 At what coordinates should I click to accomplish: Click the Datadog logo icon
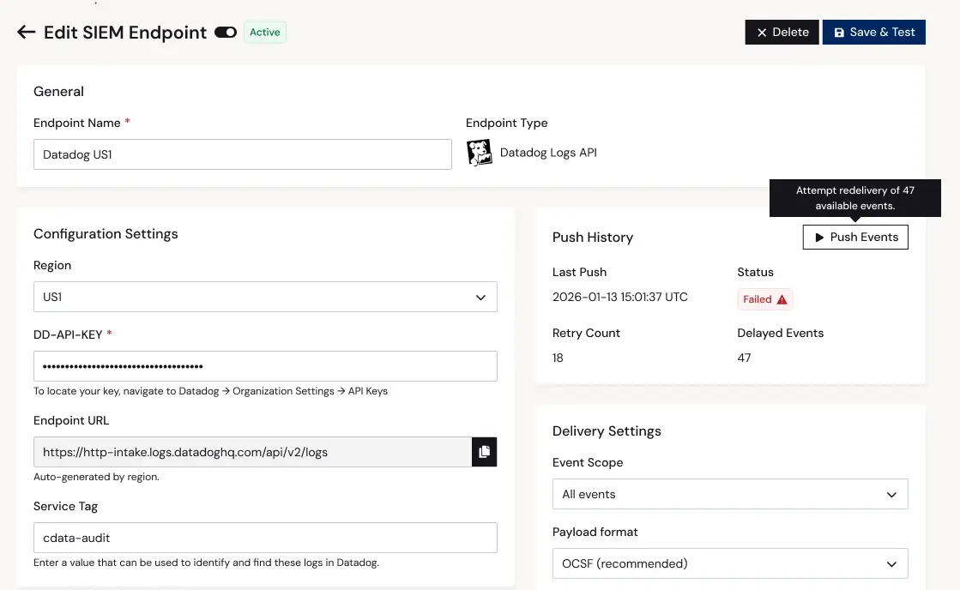pos(479,153)
